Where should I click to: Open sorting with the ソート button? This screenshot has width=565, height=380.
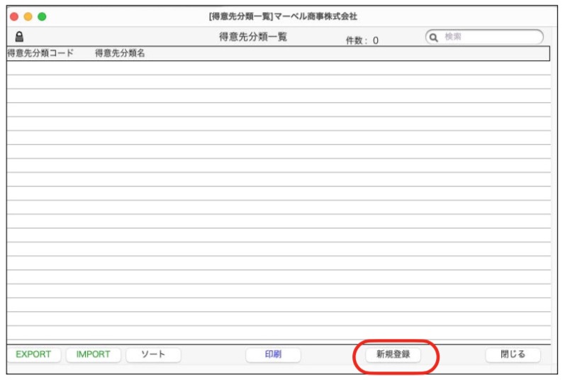coord(153,354)
